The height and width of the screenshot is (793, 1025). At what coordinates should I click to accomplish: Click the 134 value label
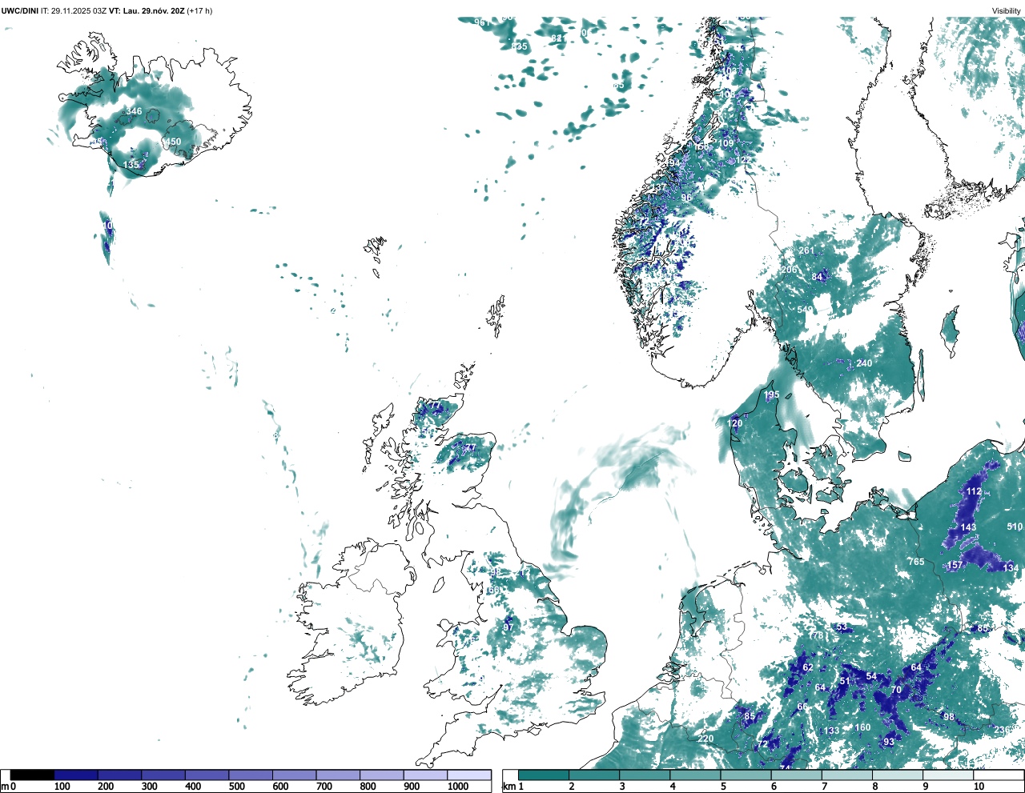pos(1011,568)
